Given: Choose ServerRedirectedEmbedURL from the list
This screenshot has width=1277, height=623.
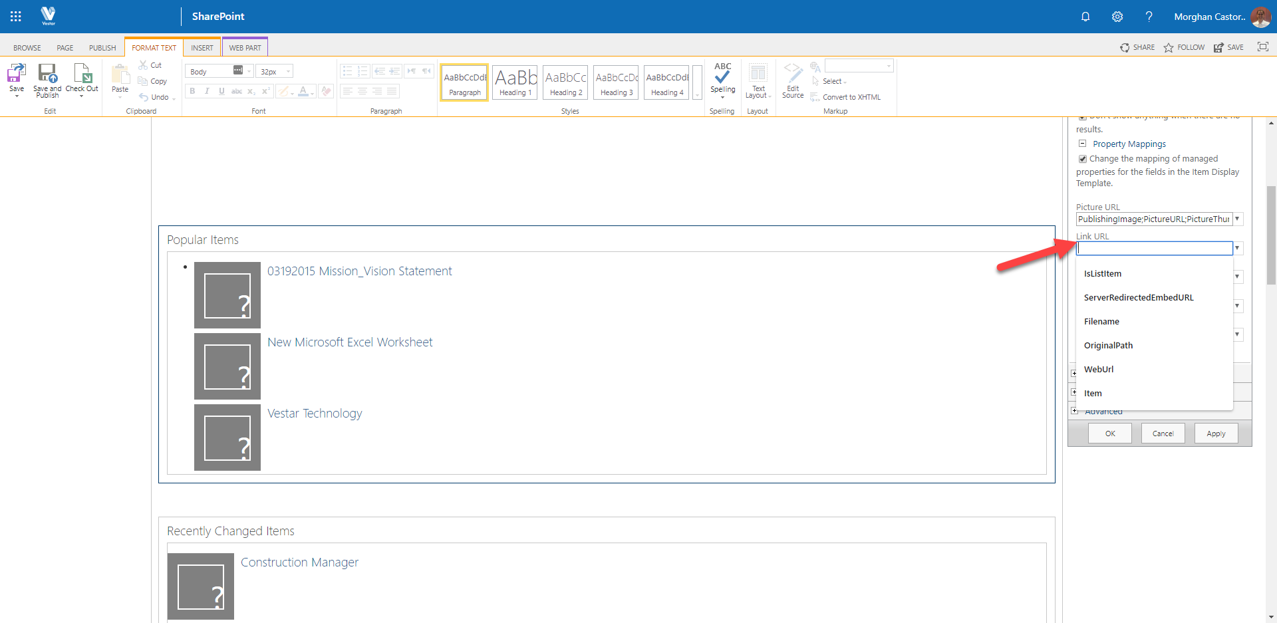Looking at the screenshot, I should click(1139, 297).
